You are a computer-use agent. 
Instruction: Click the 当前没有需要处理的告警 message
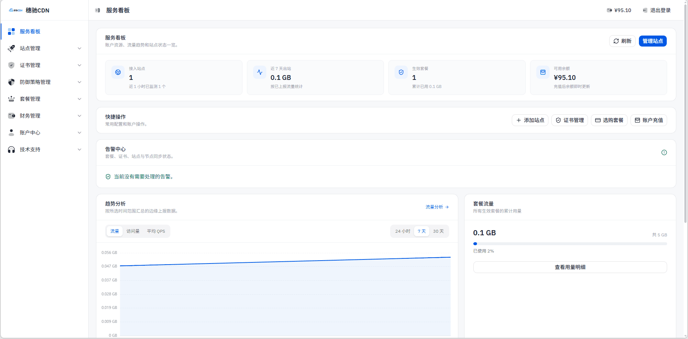tap(144, 177)
